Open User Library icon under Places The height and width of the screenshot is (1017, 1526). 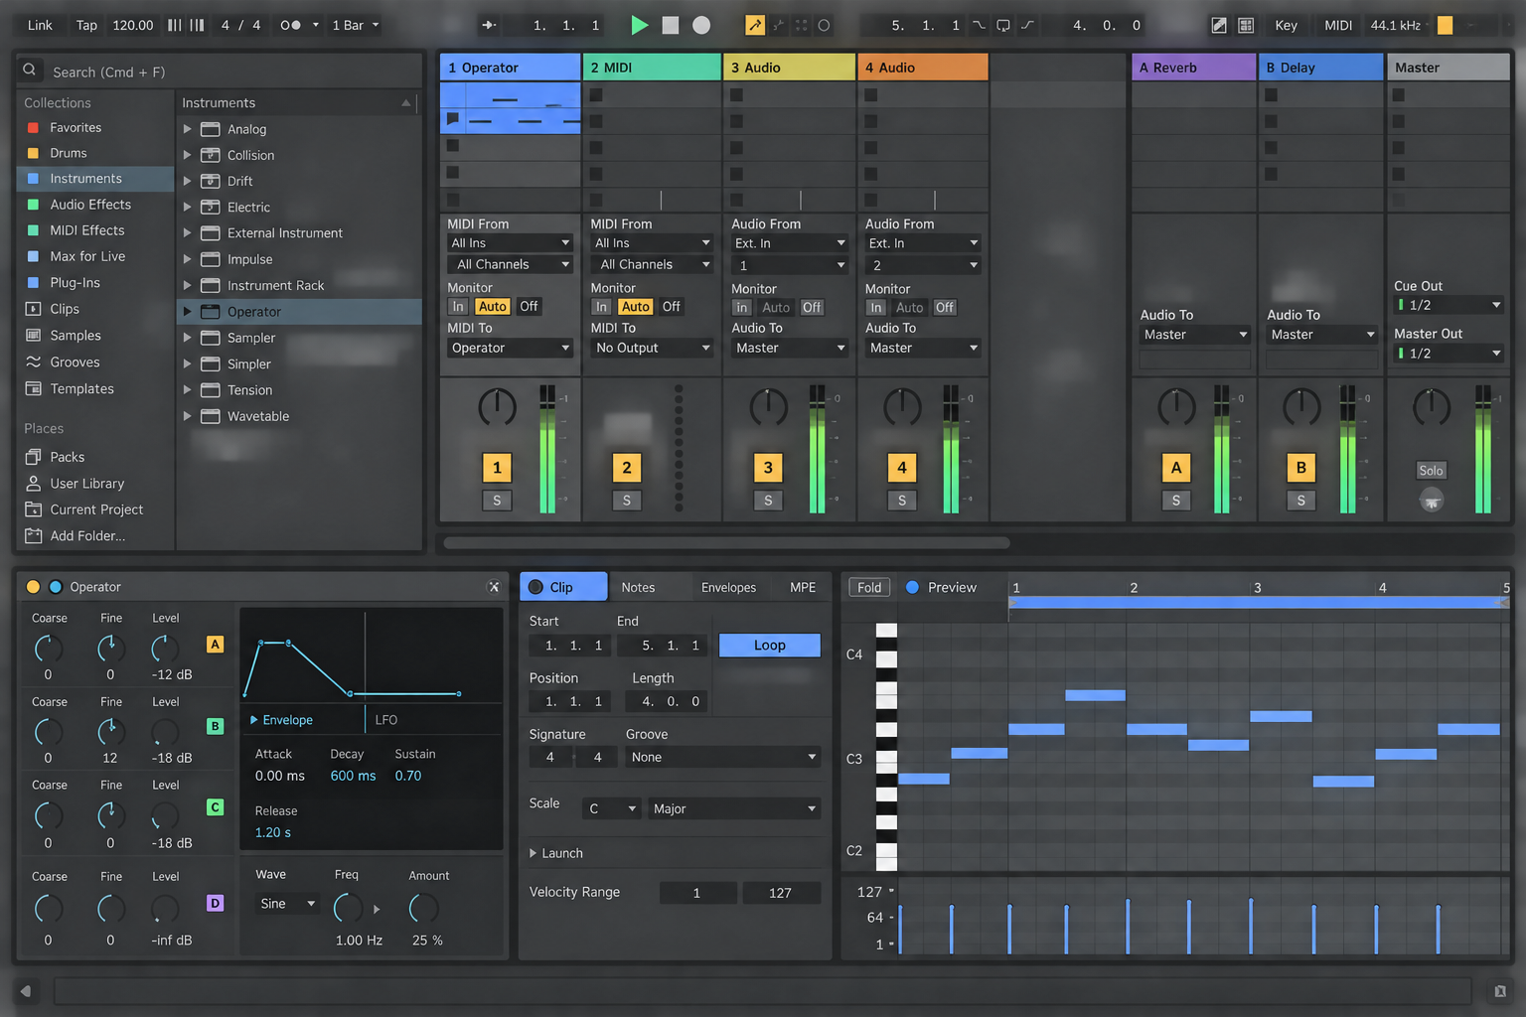click(x=33, y=483)
